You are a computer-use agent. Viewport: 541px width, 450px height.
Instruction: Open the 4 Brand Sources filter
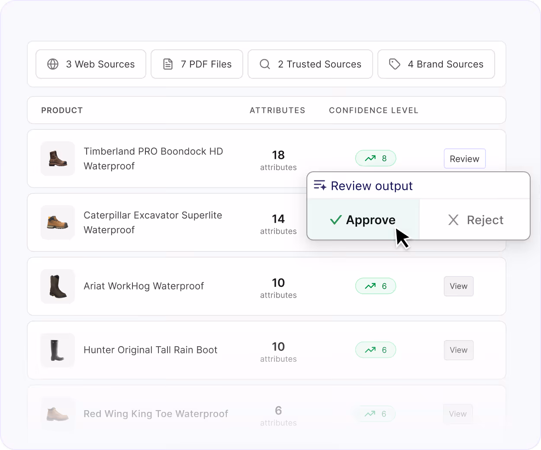click(436, 64)
